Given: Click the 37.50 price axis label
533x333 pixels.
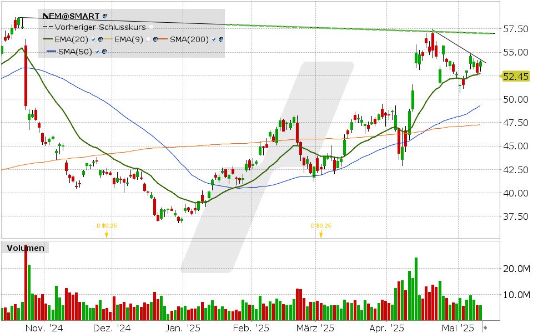Looking at the screenshot, I should (516, 216).
